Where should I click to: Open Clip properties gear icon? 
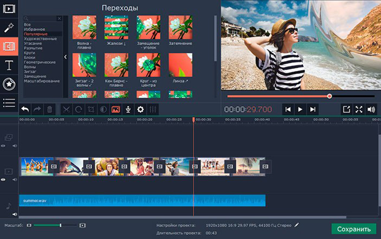(x=140, y=110)
